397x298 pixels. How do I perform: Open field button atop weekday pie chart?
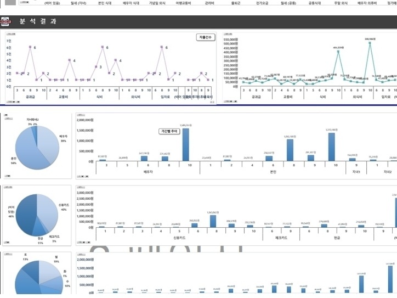tap(8, 254)
